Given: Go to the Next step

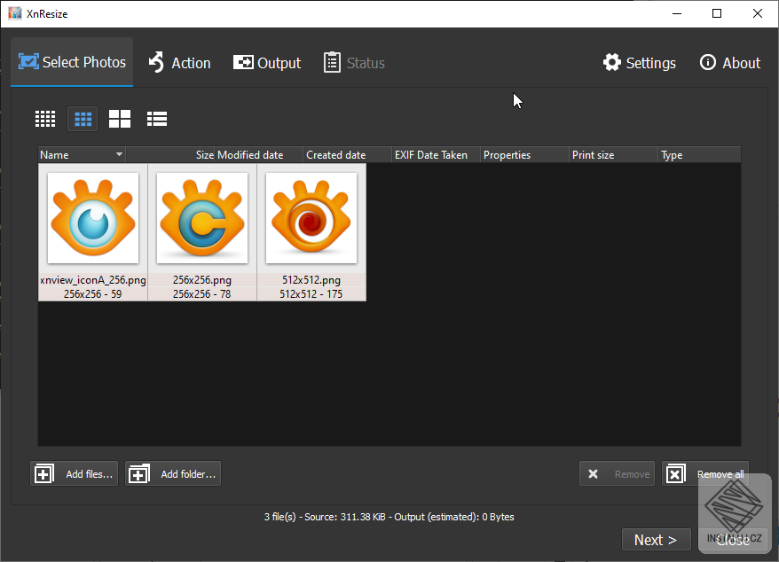Looking at the screenshot, I should click(x=657, y=540).
